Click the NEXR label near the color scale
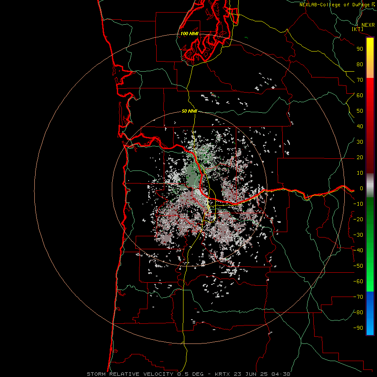377x377 pixels. point(368,25)
